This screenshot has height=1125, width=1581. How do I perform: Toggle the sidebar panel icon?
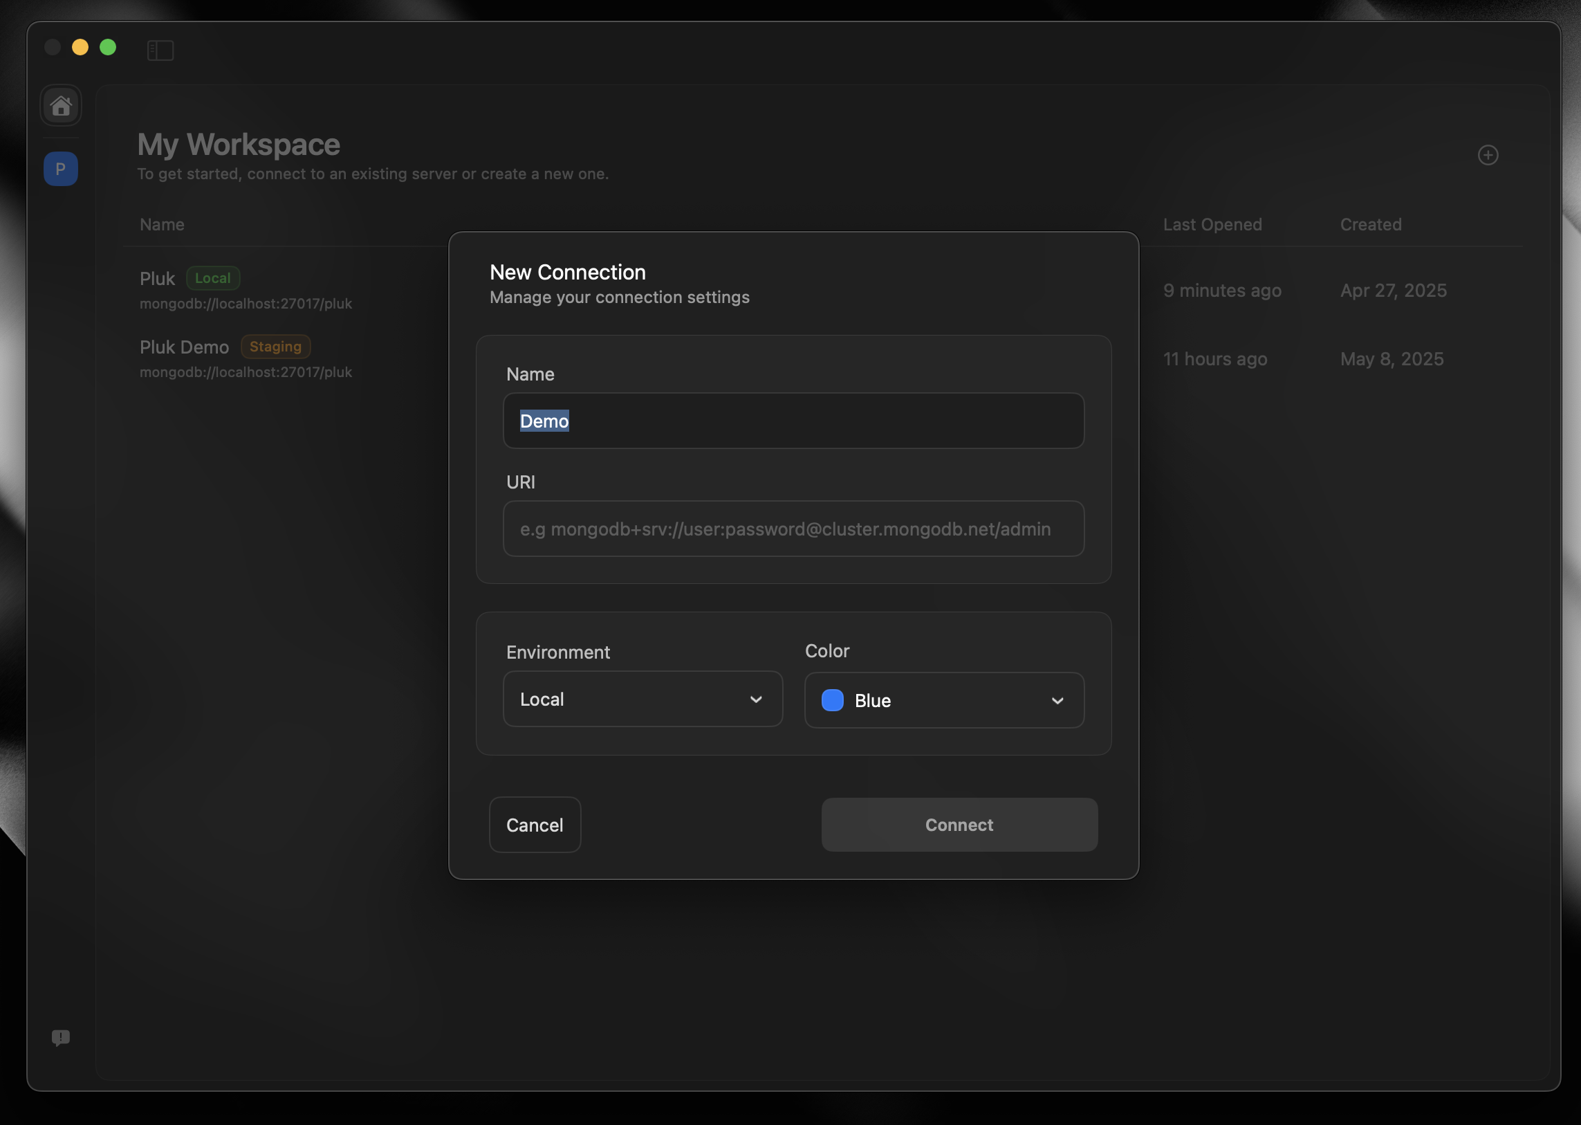click(160, 50)
